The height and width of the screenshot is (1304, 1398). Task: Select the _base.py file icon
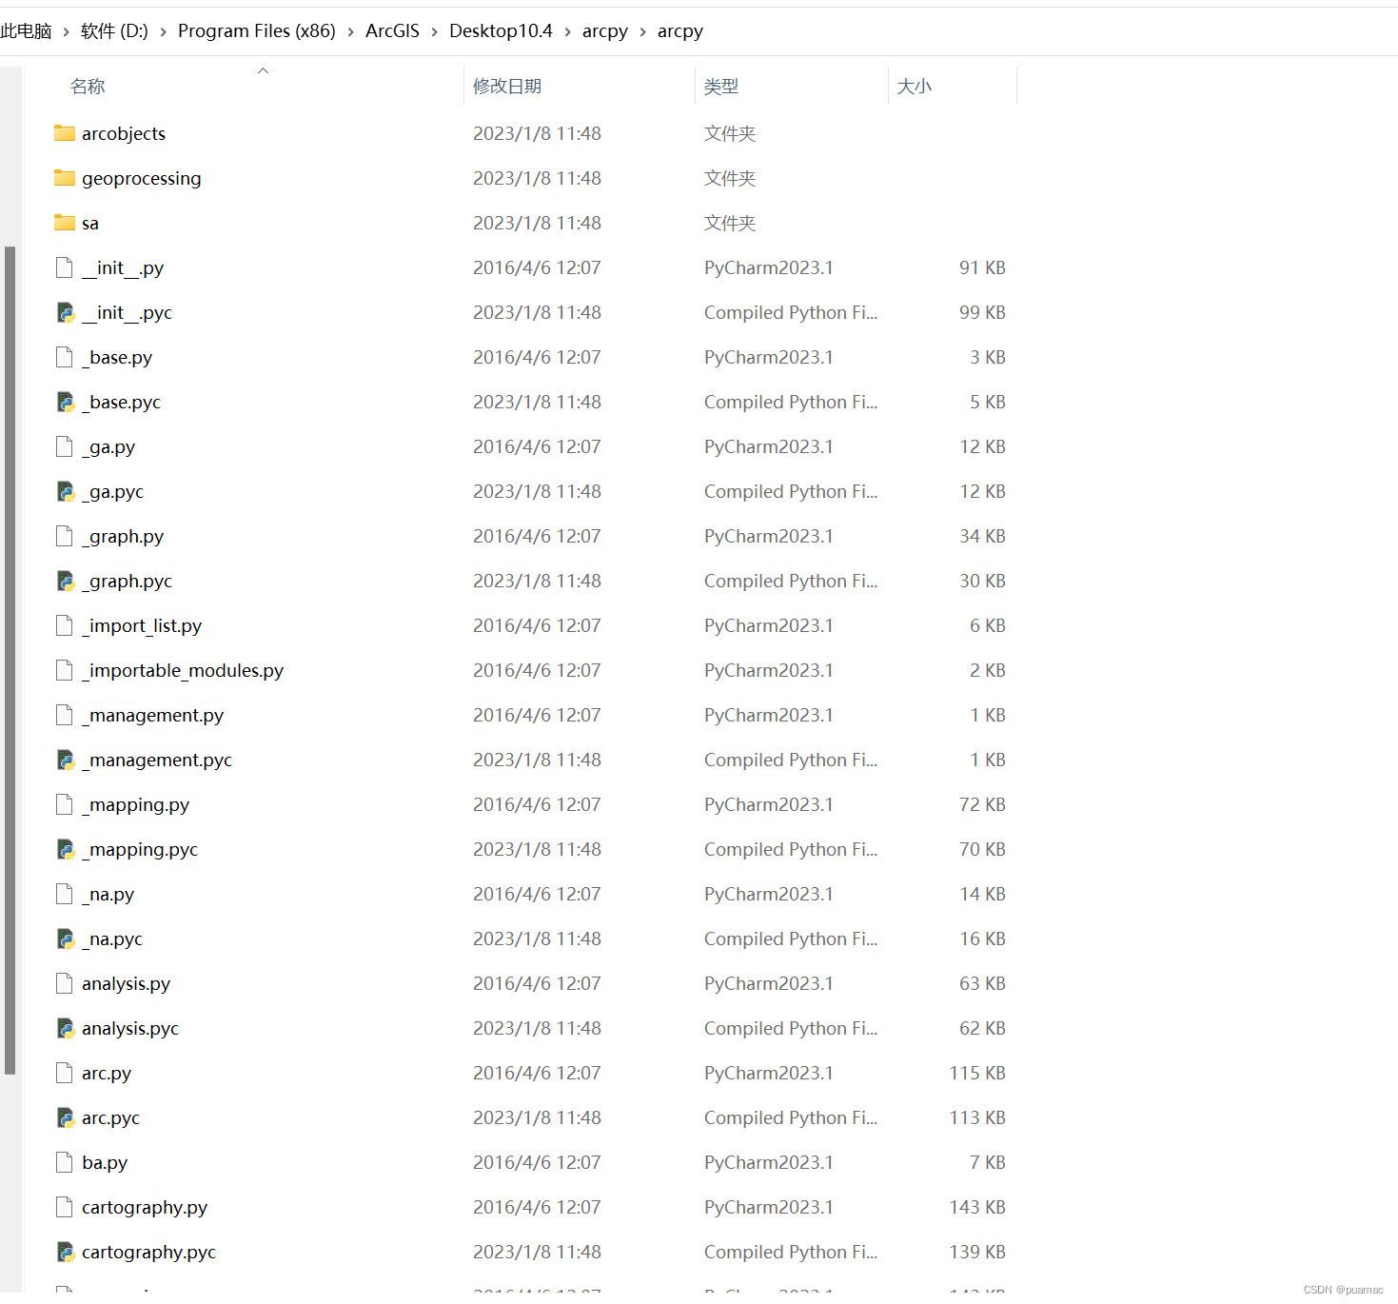pyautogui.click(x=65, y=357)
